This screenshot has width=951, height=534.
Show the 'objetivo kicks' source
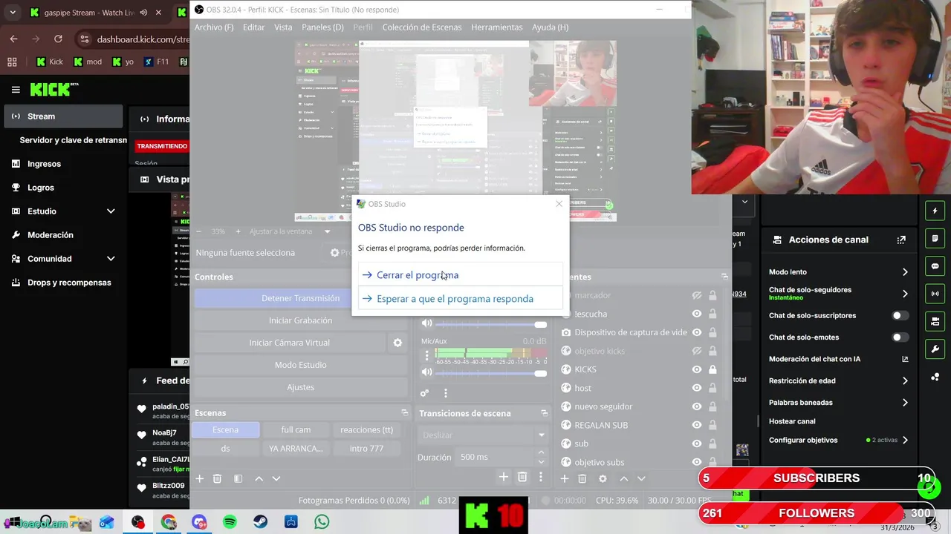point(696,351)
